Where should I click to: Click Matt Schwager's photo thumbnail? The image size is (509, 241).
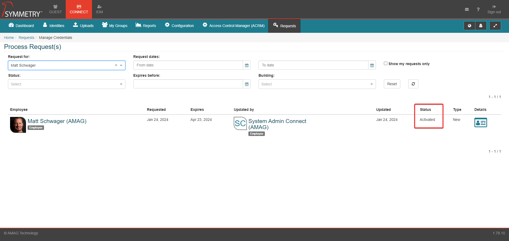tap(18, 125)
